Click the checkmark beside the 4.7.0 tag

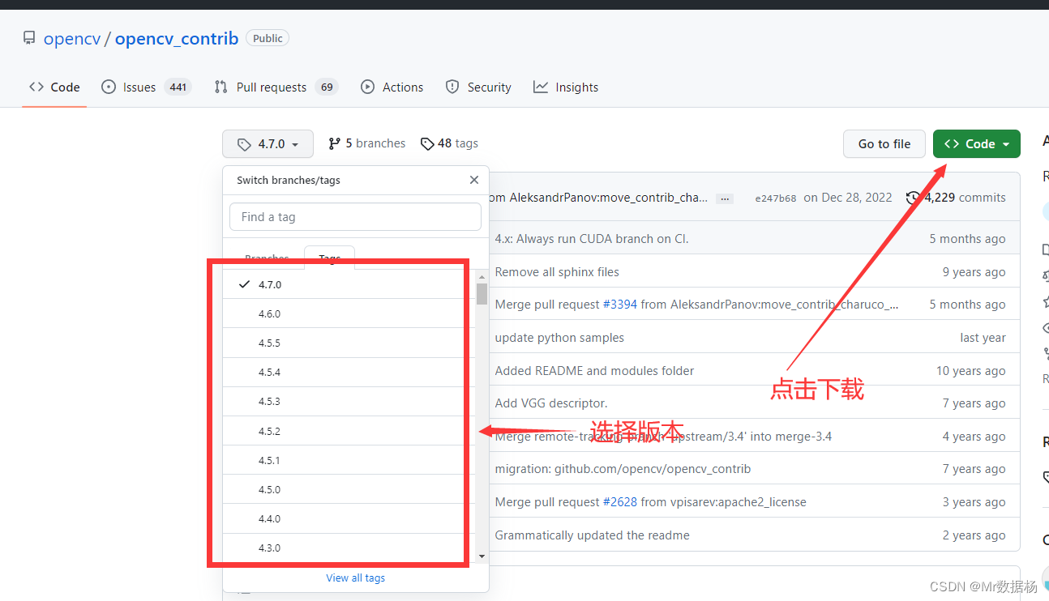243,283
